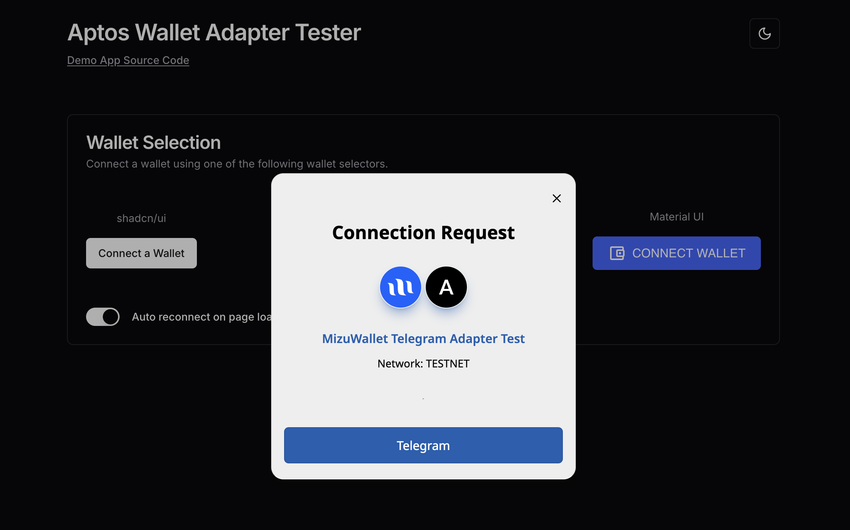This screenshot has height=530, width=850.
Task: Click the tiny loading dot below Network text
Action: (x=423, y=399)
